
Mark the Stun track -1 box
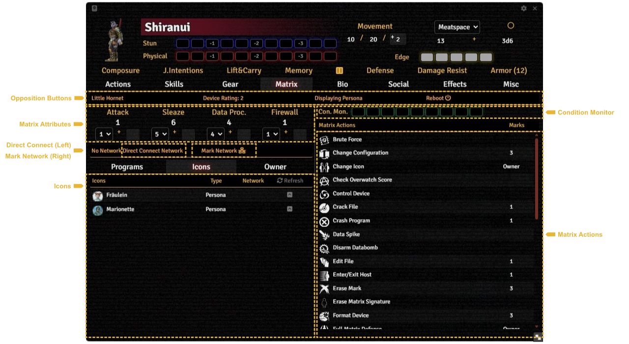click(212, 44)
